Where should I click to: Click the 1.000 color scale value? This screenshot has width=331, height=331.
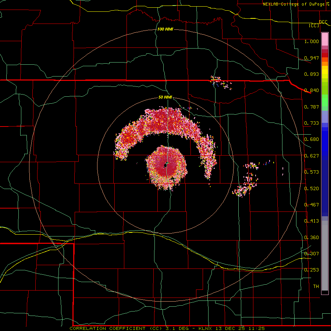point(312,41)
